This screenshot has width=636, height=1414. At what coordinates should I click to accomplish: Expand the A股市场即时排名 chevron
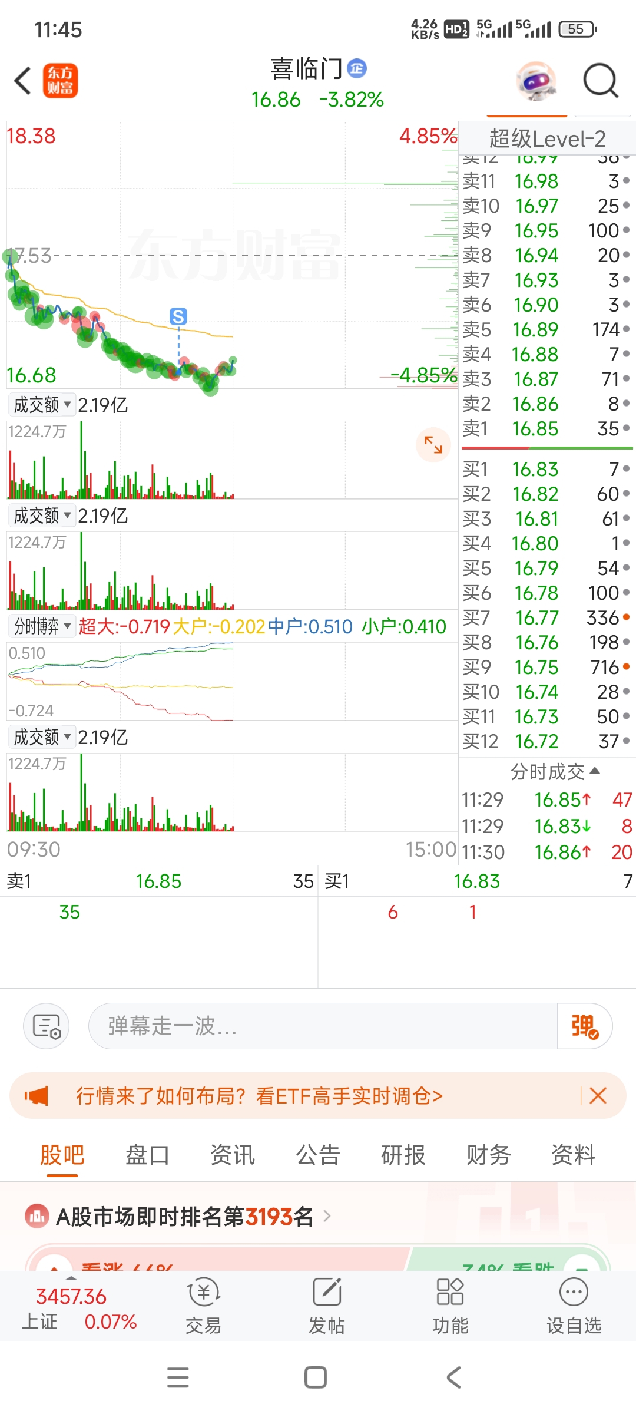327,1215
